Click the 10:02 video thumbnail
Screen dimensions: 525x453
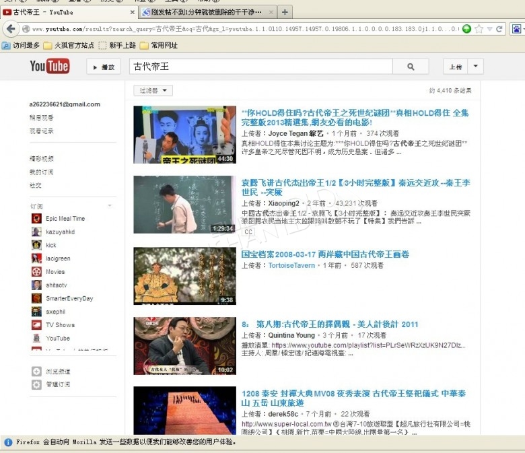pyautogui.click(x=185, y=346)
